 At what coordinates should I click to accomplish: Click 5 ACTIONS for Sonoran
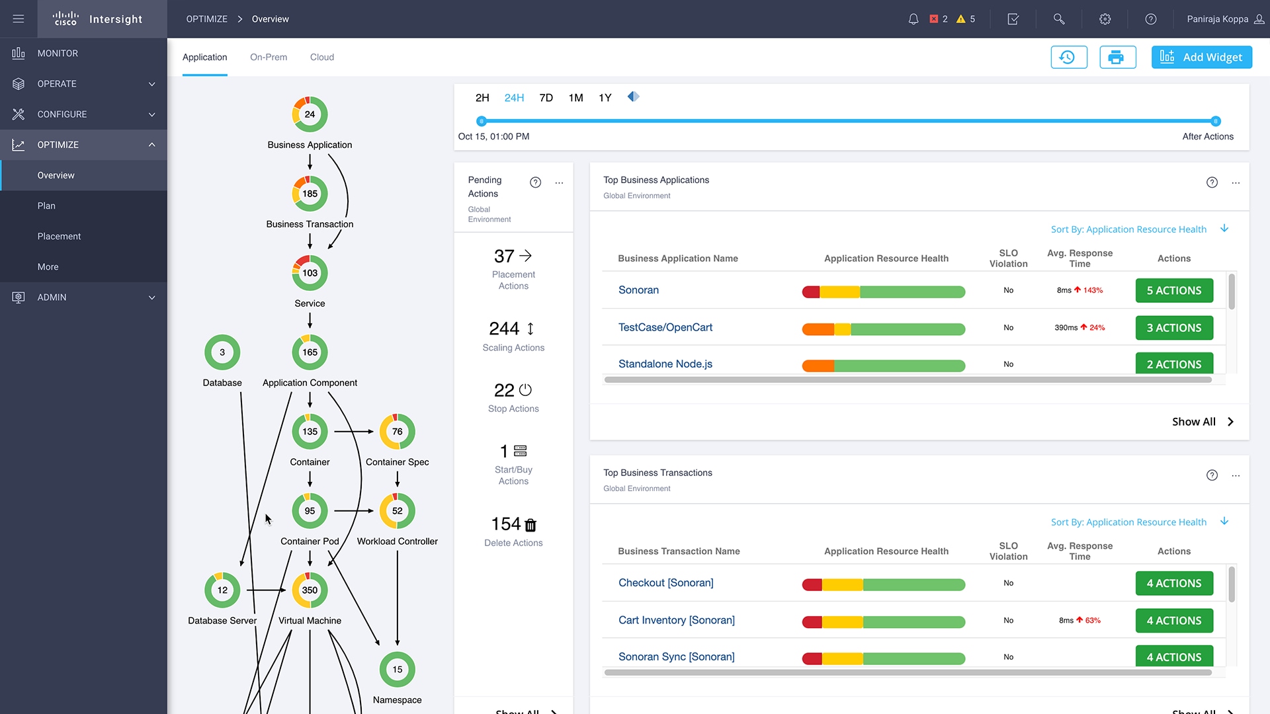(1173, 290)
